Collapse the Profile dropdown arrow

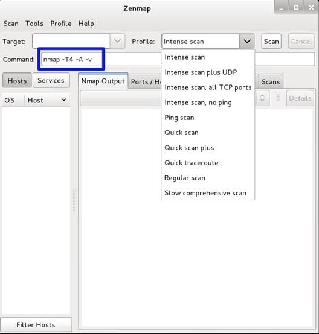247,42
